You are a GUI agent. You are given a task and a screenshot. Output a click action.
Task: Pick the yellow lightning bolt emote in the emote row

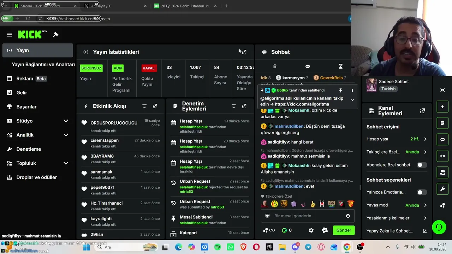pos(274,204)
